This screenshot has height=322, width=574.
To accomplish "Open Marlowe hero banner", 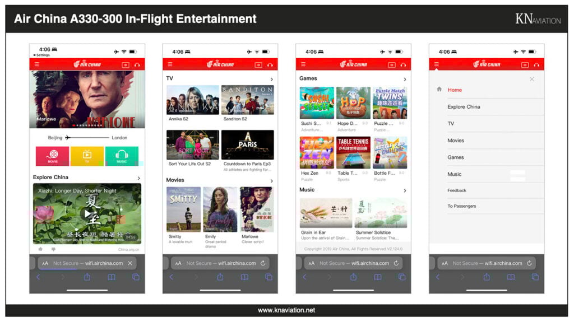I will pyautogui.click(x=87, y=99).
